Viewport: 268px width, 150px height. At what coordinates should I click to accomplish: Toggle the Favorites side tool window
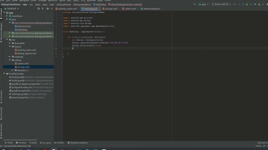(1, 113)
